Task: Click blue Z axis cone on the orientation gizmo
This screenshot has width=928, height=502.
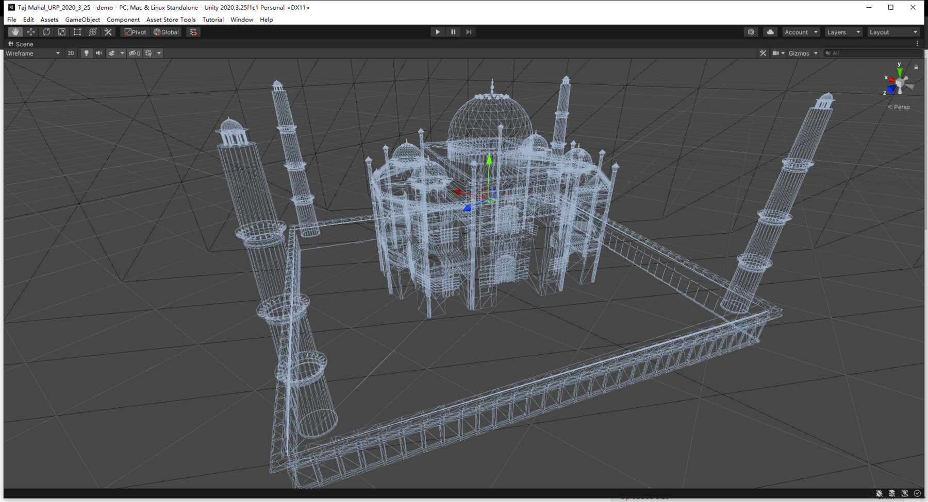Action: tap(891, 90)
